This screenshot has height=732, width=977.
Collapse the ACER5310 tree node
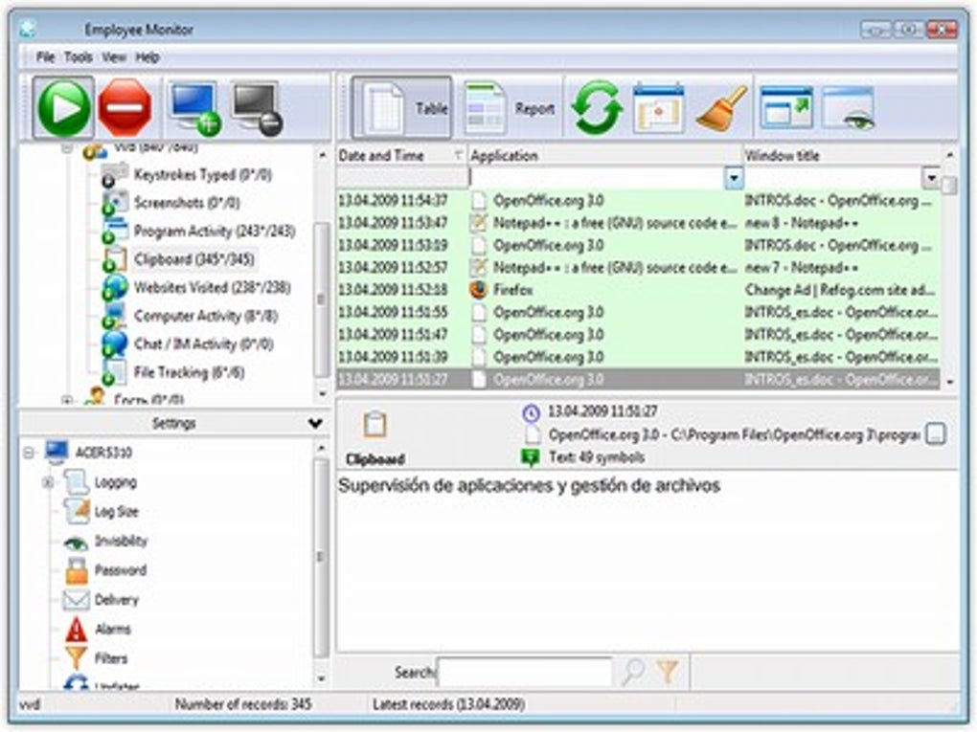point(29,453)
